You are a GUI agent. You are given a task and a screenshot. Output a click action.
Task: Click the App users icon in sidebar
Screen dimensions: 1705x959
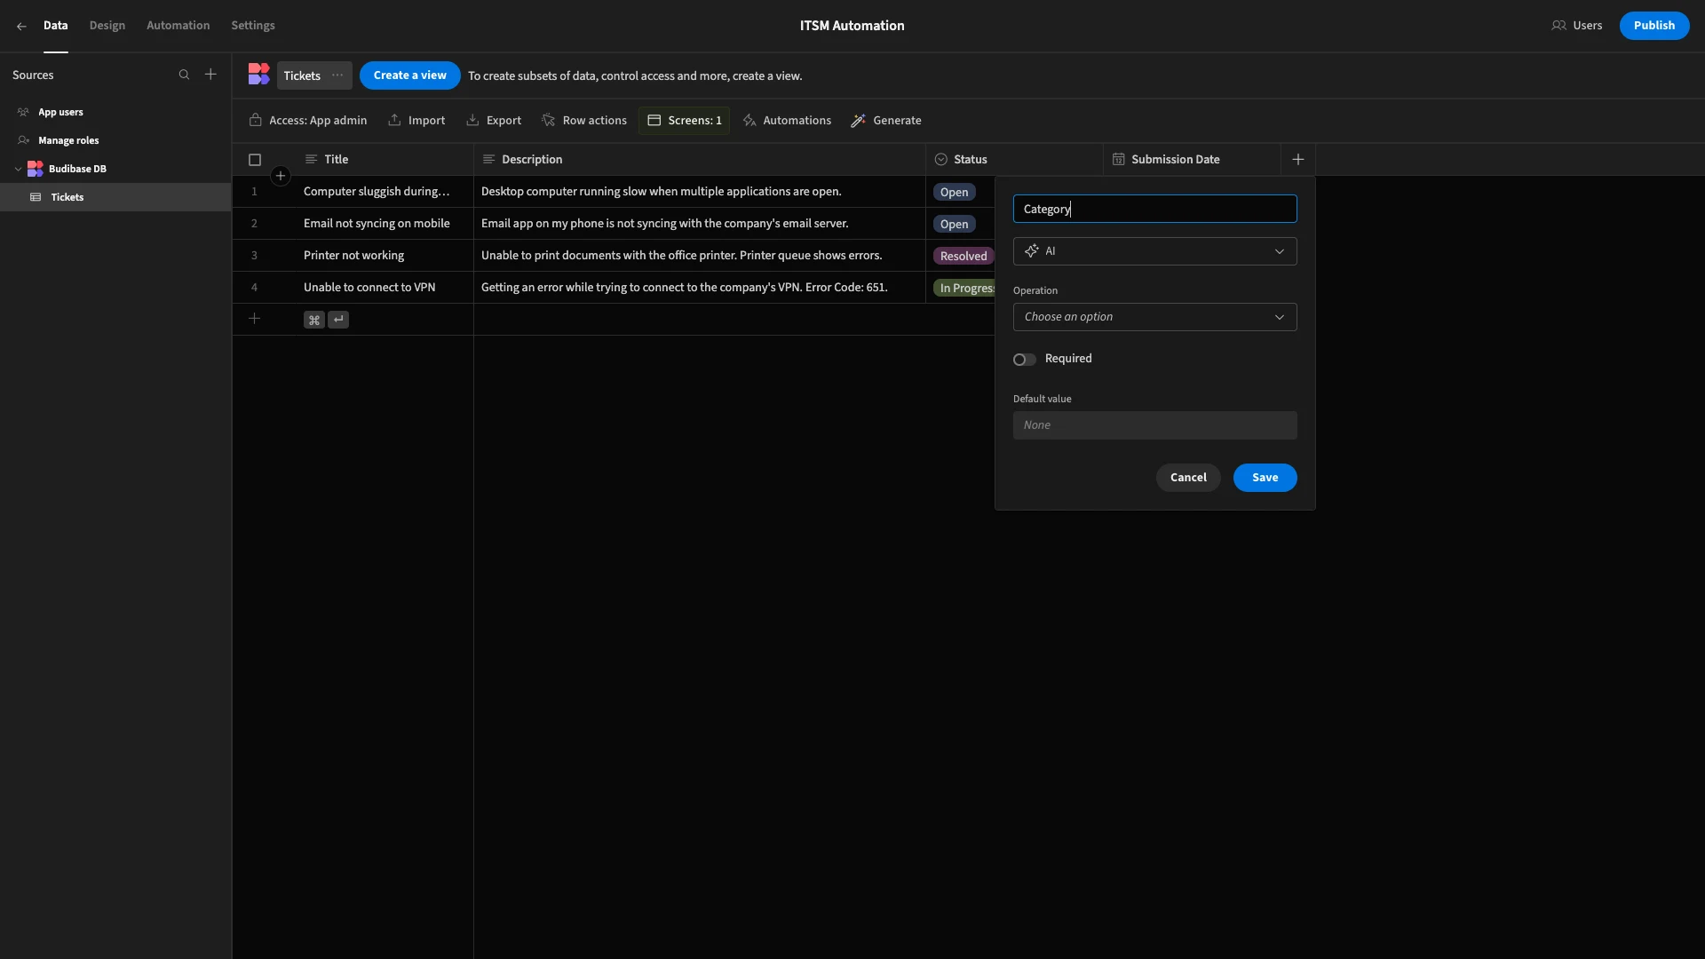[24, 113]
